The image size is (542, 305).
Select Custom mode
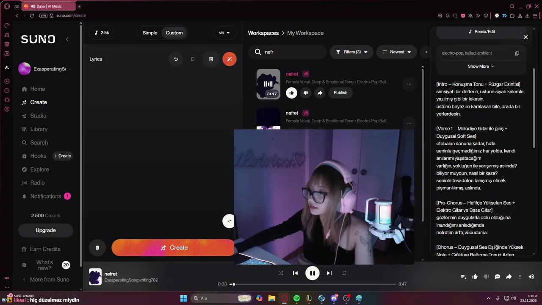(174, 33)
